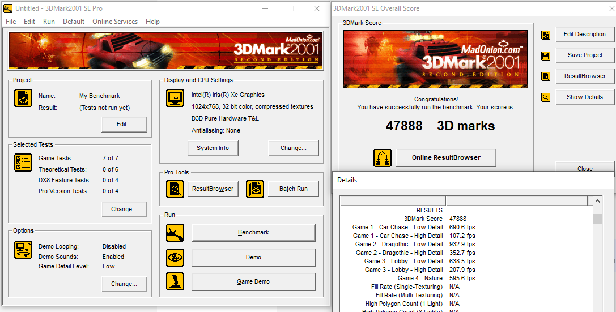Click the Options monitor and music icon
The width and height of the screenshot is (616, 312).
pyautogui.click(x=23, y=250)
